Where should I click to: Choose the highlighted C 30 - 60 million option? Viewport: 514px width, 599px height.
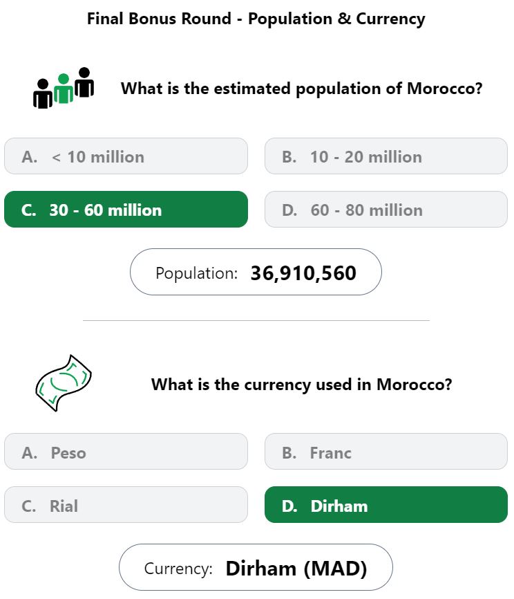[126, 210]
